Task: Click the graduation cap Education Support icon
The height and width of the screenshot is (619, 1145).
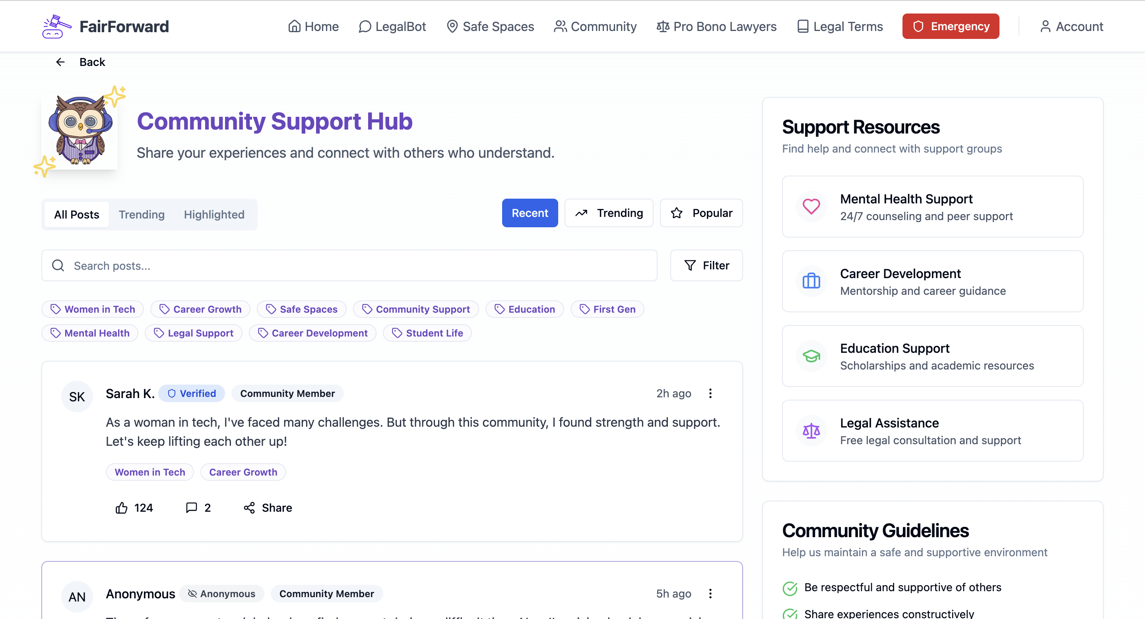Action: [811, 356]
